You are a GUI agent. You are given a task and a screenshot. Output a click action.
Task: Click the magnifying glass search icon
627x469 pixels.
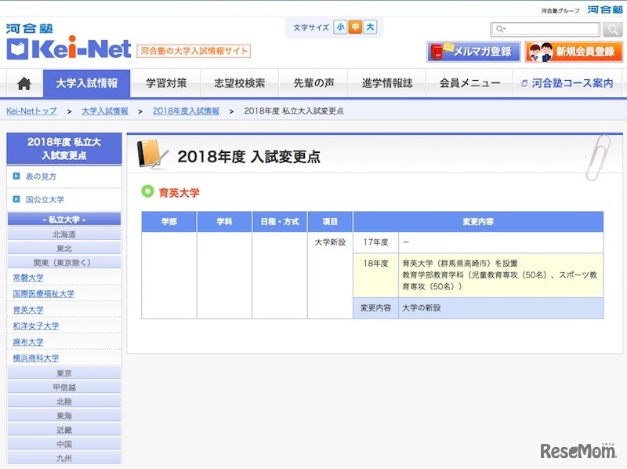pyautogui.click(x=612, y=28)
